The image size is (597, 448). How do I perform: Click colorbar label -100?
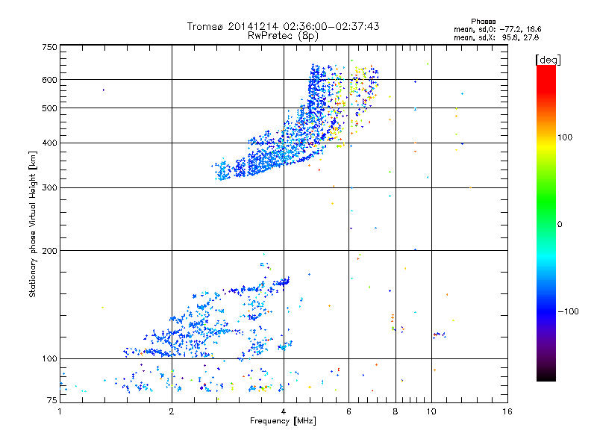point(568,311)
